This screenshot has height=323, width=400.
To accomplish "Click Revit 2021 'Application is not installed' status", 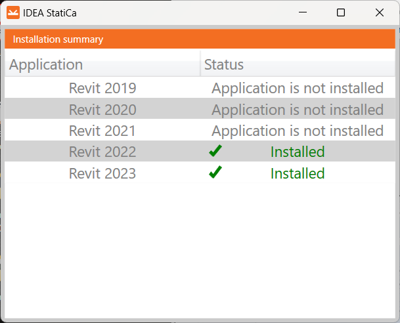I will tap(297, 131).
